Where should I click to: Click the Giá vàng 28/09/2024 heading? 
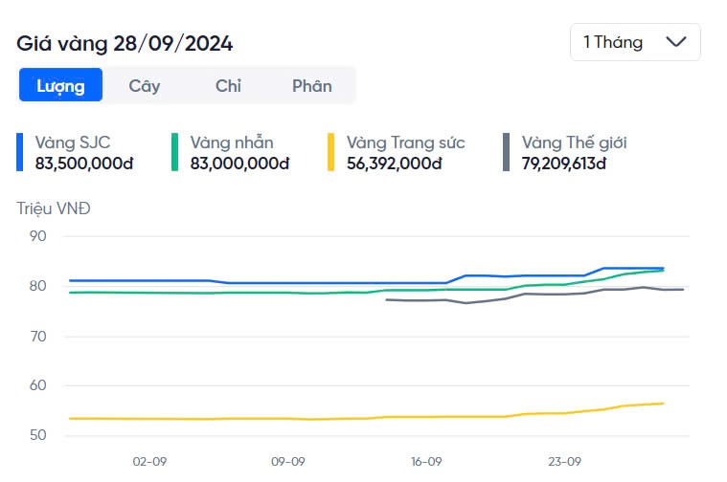(x=125, y=43)
